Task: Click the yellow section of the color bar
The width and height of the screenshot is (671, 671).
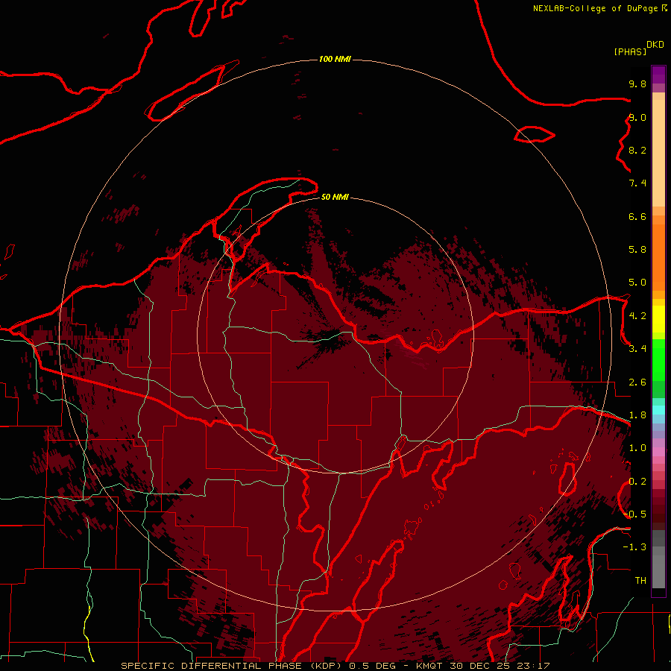Action: point(658,319)
